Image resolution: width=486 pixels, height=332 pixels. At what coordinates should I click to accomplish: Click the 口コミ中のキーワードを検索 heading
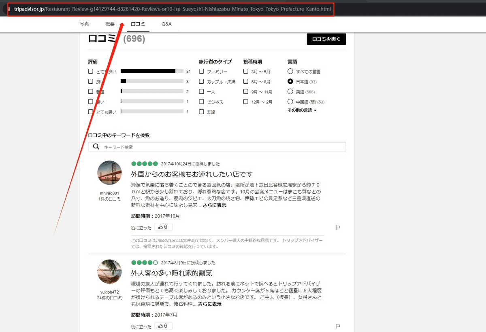point(119,135)
